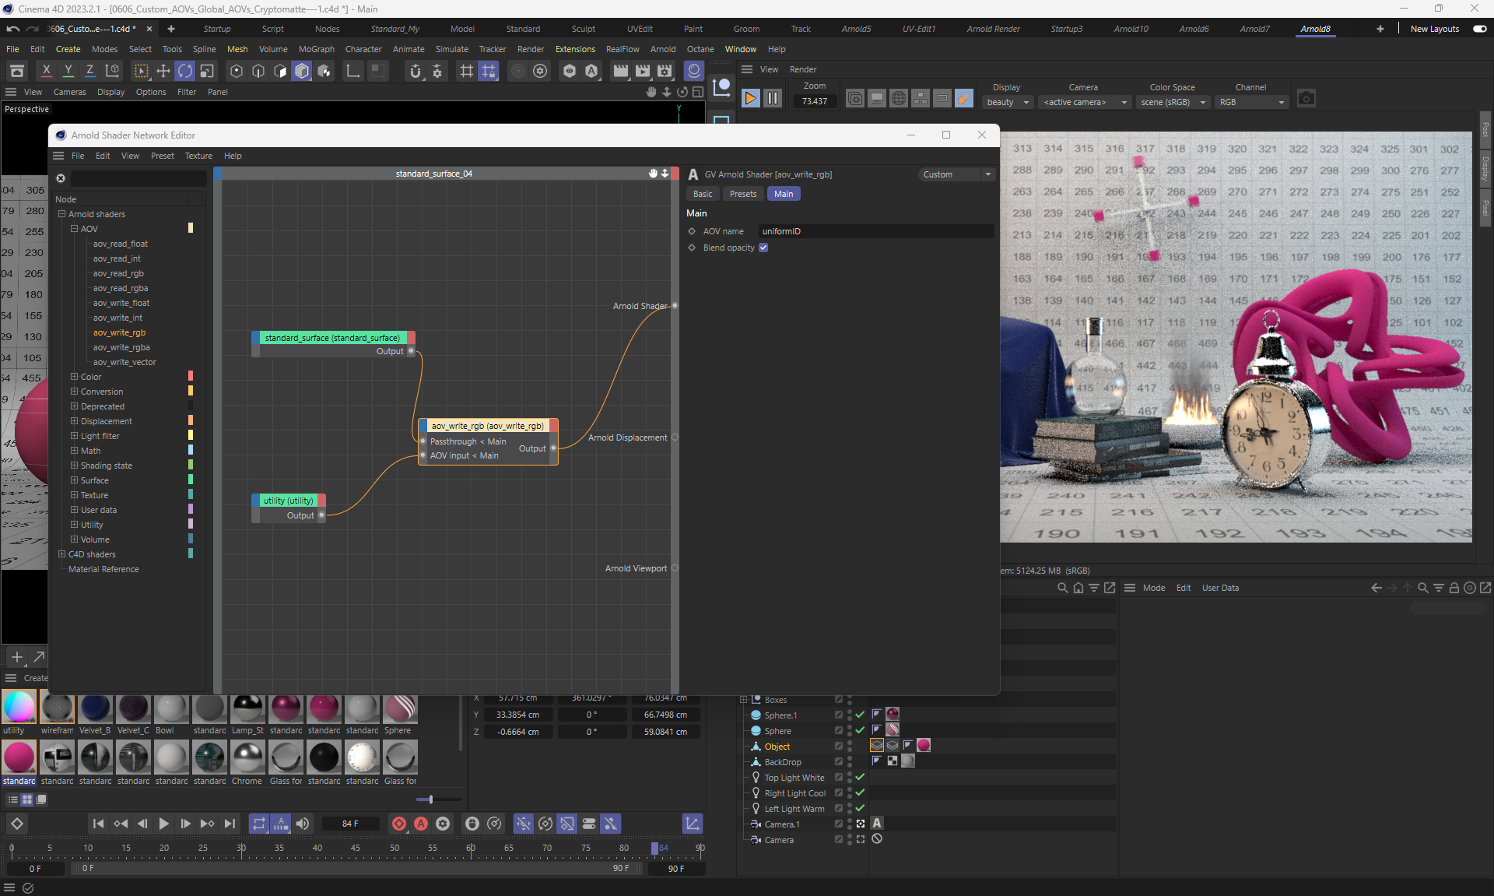Screen dimensions: 1494x896
Task: Switch to the Presets tab
Action: [742, 194]
